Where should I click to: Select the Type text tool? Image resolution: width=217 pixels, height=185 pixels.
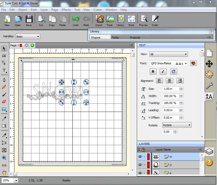coord(4,71)
